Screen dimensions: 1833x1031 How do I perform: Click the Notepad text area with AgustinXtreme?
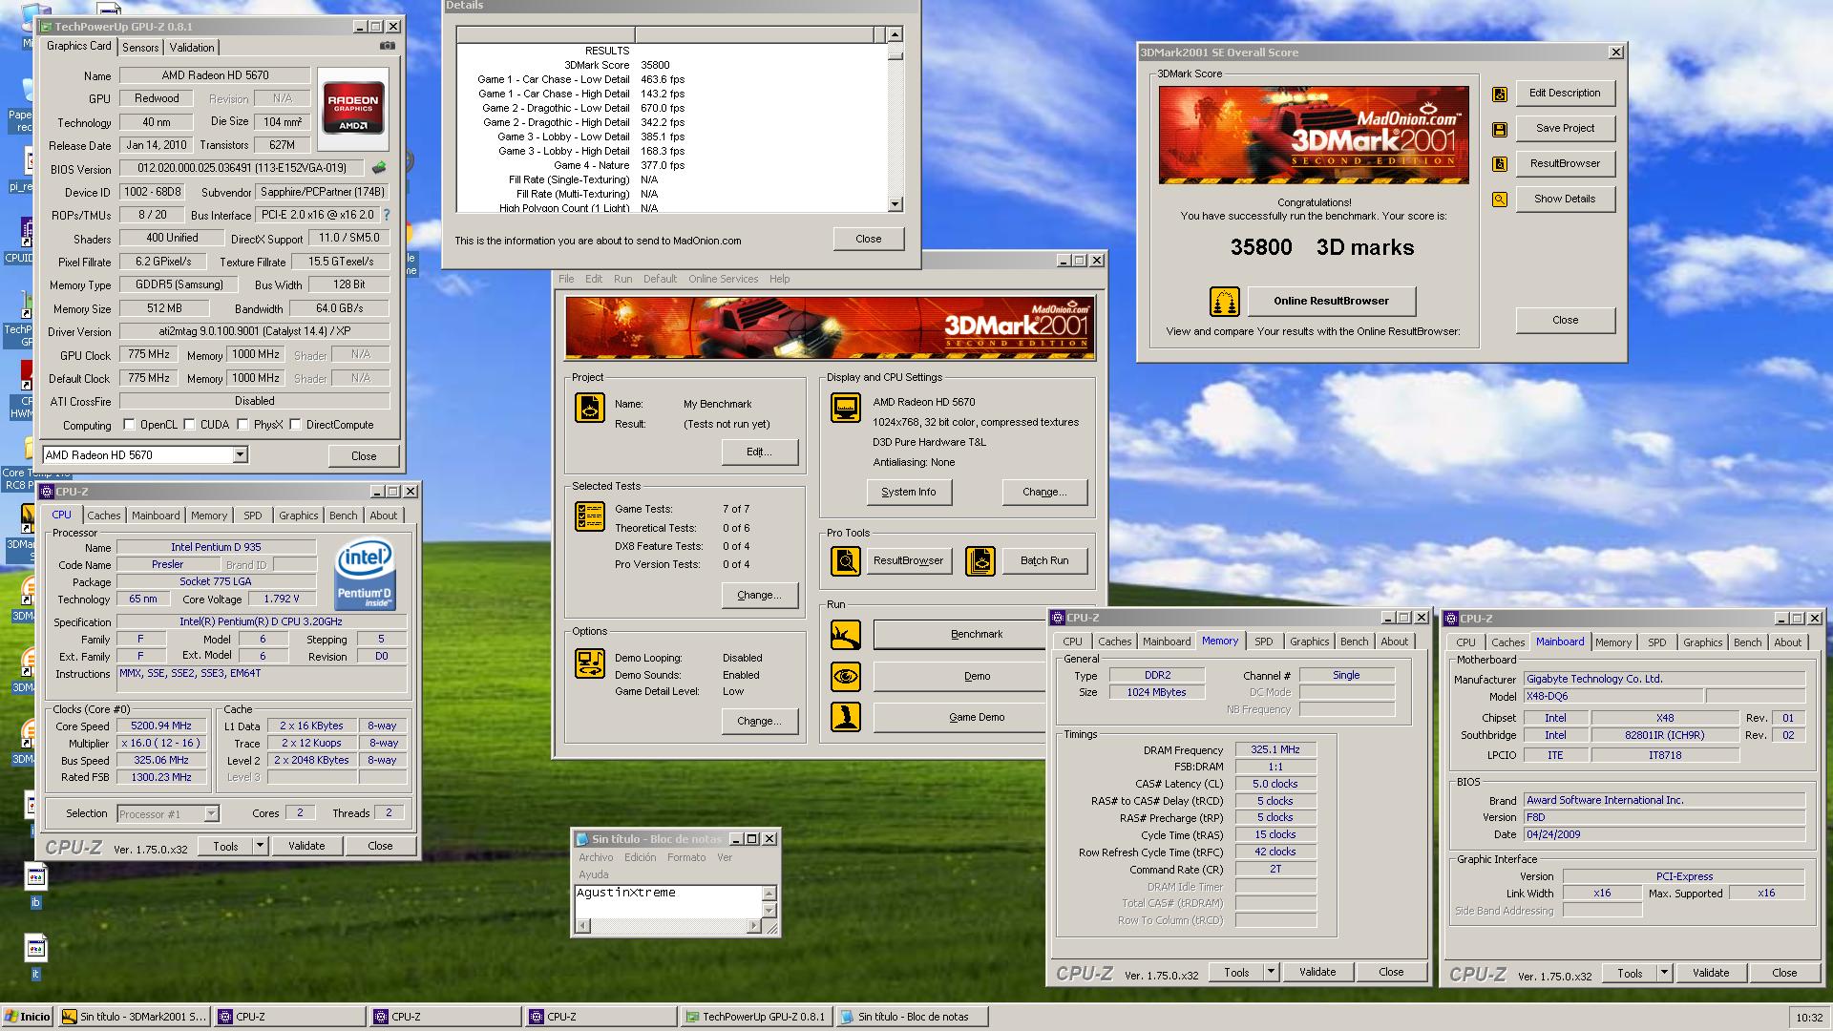667,901
